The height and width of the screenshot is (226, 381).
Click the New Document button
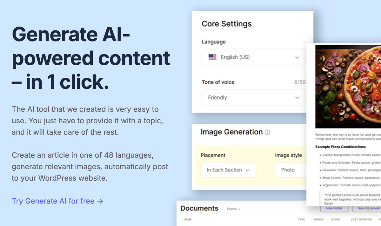pos(368,208)
